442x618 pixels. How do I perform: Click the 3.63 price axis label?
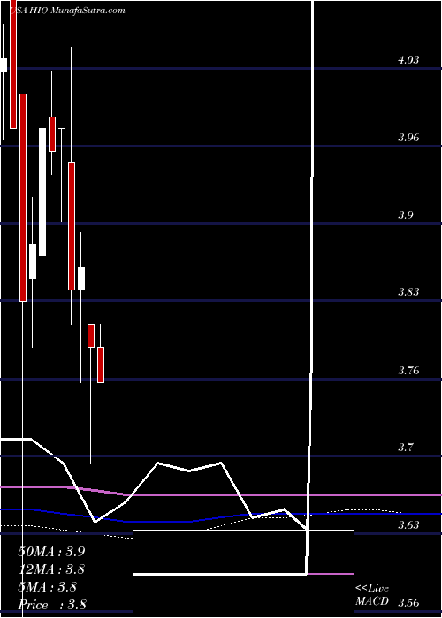pos(408,525)
